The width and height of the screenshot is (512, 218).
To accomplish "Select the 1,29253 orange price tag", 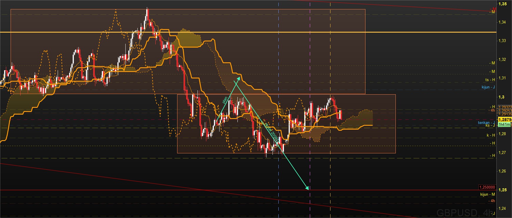I will [x=504, y=111].
